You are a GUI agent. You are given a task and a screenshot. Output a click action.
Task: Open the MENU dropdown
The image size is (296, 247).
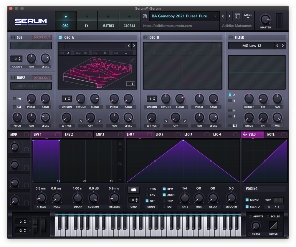point(248,16)
